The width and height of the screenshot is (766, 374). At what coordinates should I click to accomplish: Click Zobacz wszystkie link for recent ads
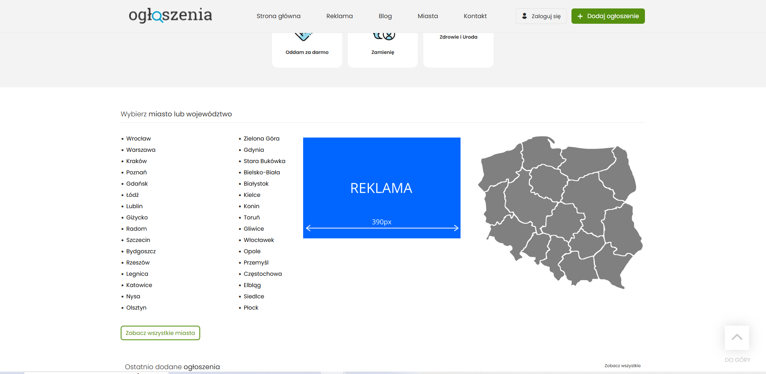(622, 366)
